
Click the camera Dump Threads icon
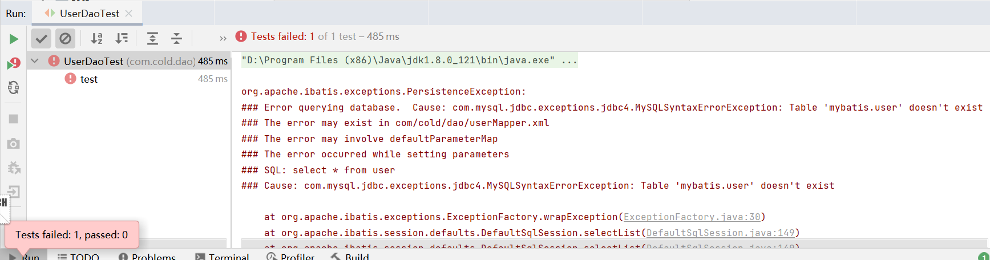[x=14, y=144]
